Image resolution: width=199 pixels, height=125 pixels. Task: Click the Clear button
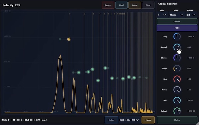click(148, 5)
